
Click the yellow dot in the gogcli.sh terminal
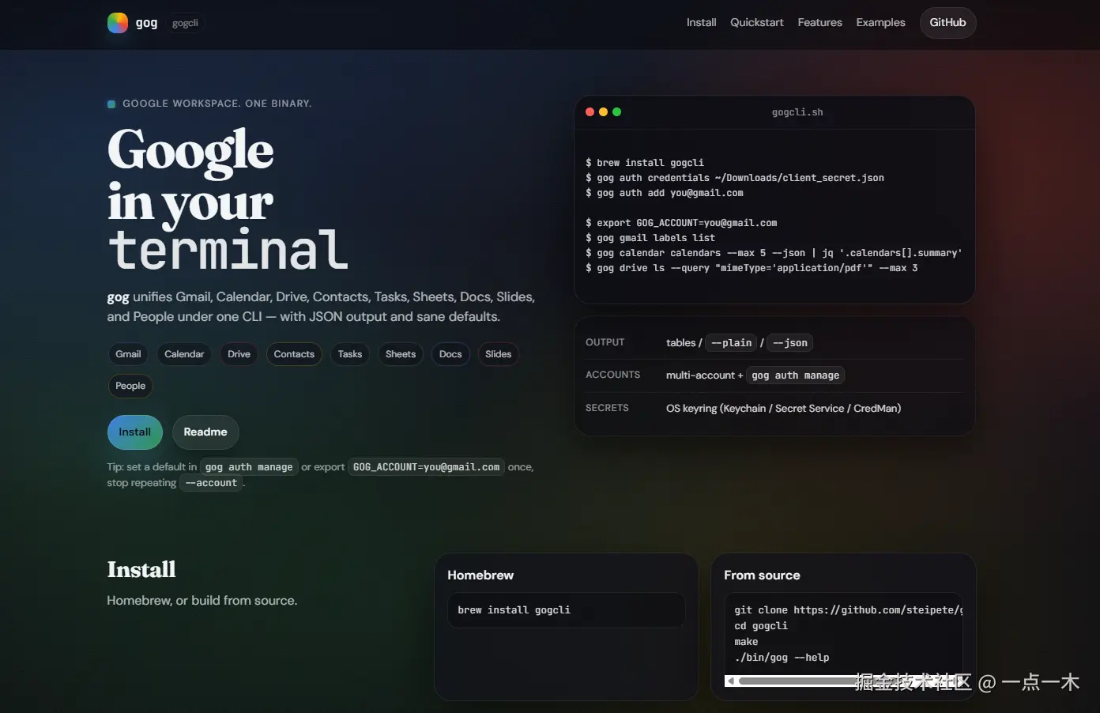pos(603,112)
